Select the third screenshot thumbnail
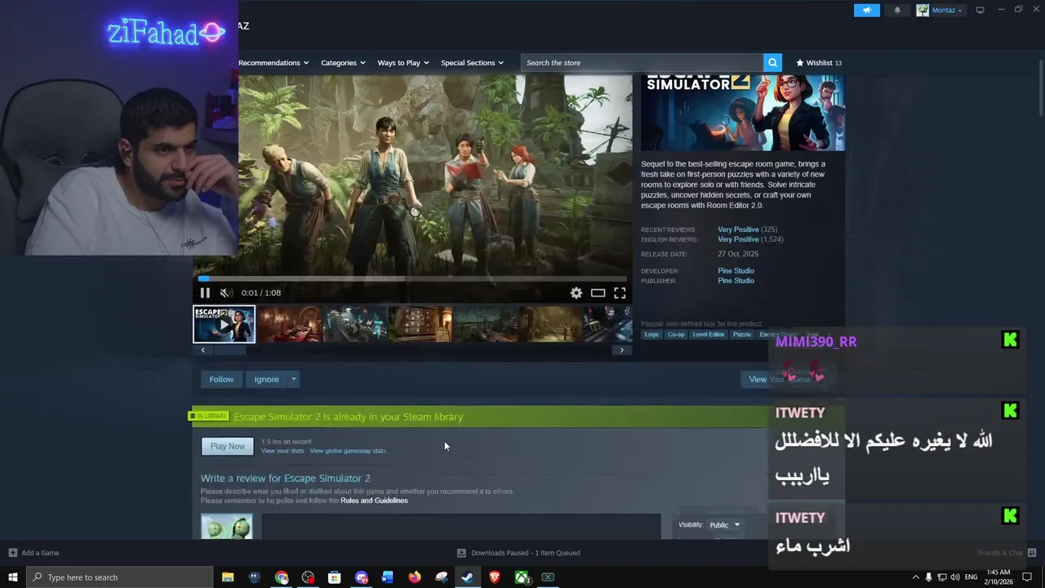This screenshot has height=588, width=1045. [355, 324]
